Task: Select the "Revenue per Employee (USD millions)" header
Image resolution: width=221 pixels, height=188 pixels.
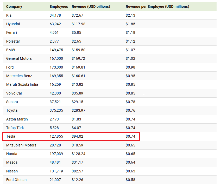Action: (x=157, y=6)
